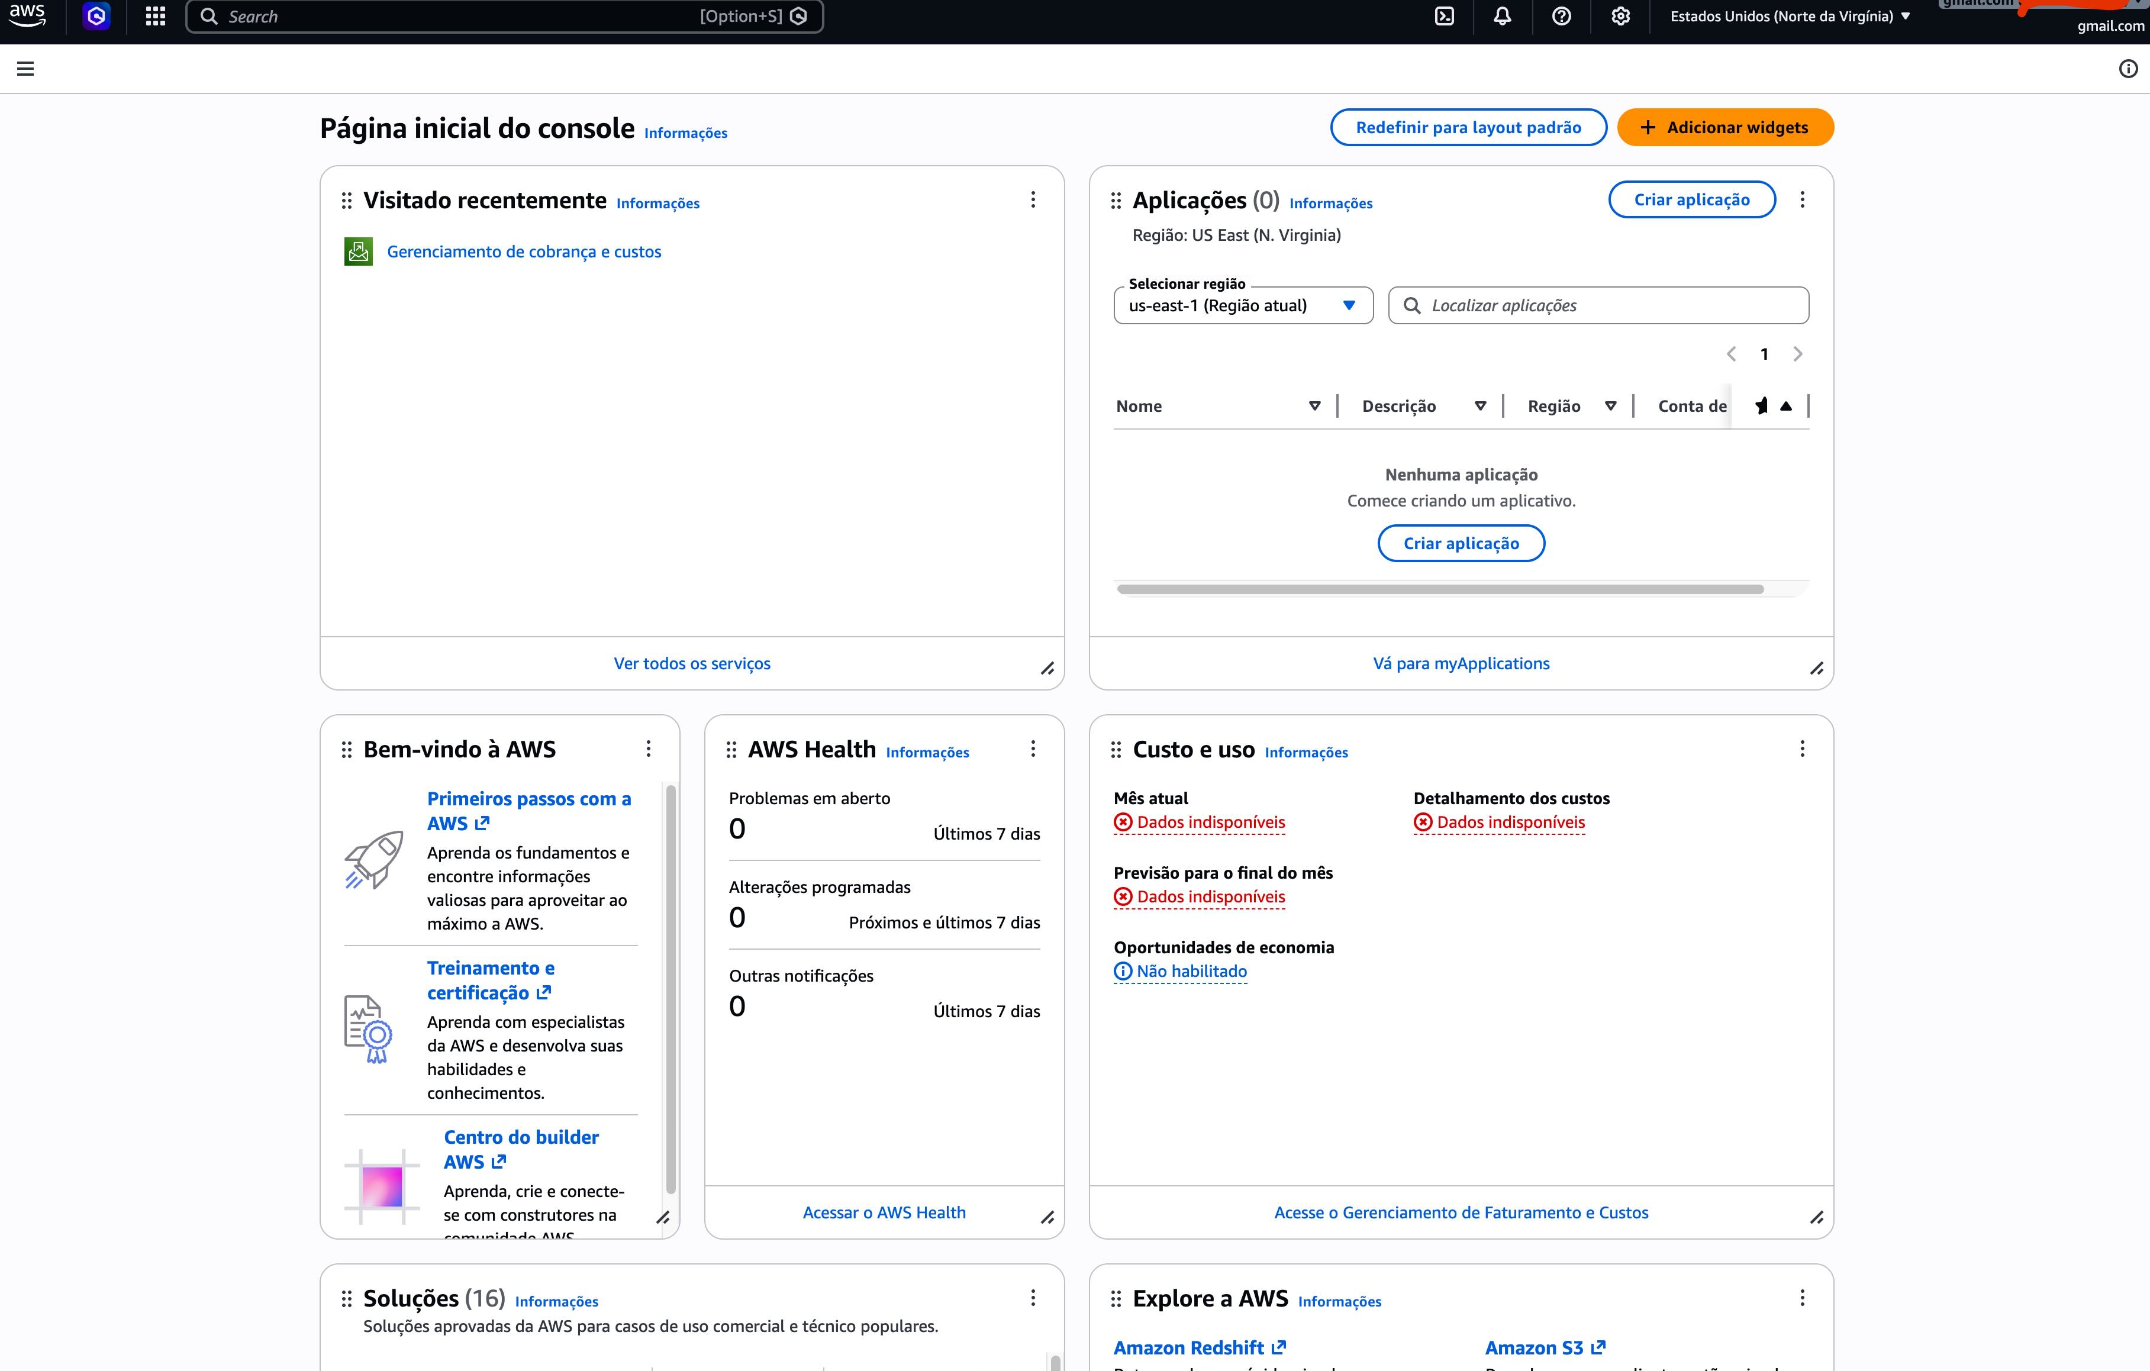Click the resize handle of Visitado recentemente widget

pyautogui.click(x=1047, y=669)
